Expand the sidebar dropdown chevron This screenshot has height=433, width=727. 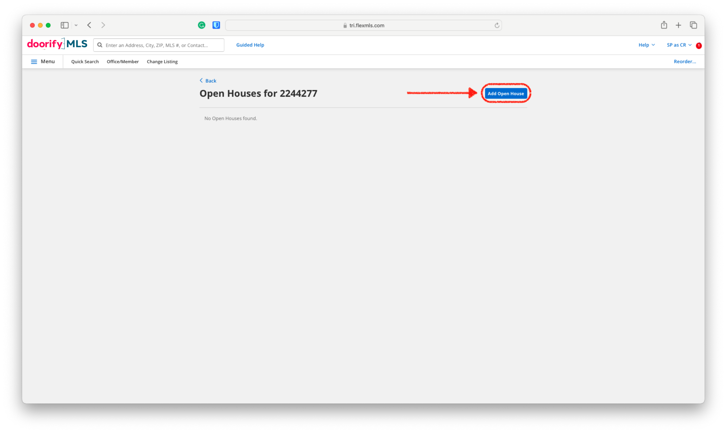pos(76,25)
